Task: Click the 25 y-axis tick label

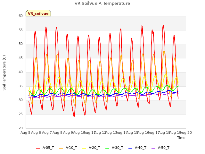Action: point(20,114)
